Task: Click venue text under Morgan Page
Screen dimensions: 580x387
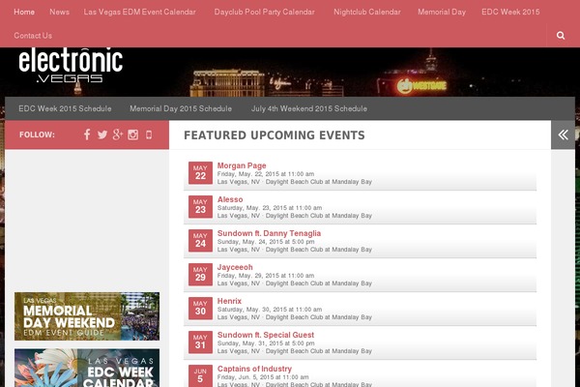Action: [x=295, y=182]
